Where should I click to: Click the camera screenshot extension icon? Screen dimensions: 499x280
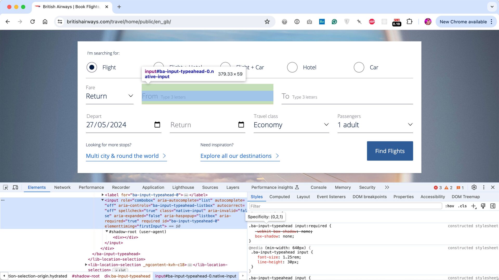click(x=309, y=22)
